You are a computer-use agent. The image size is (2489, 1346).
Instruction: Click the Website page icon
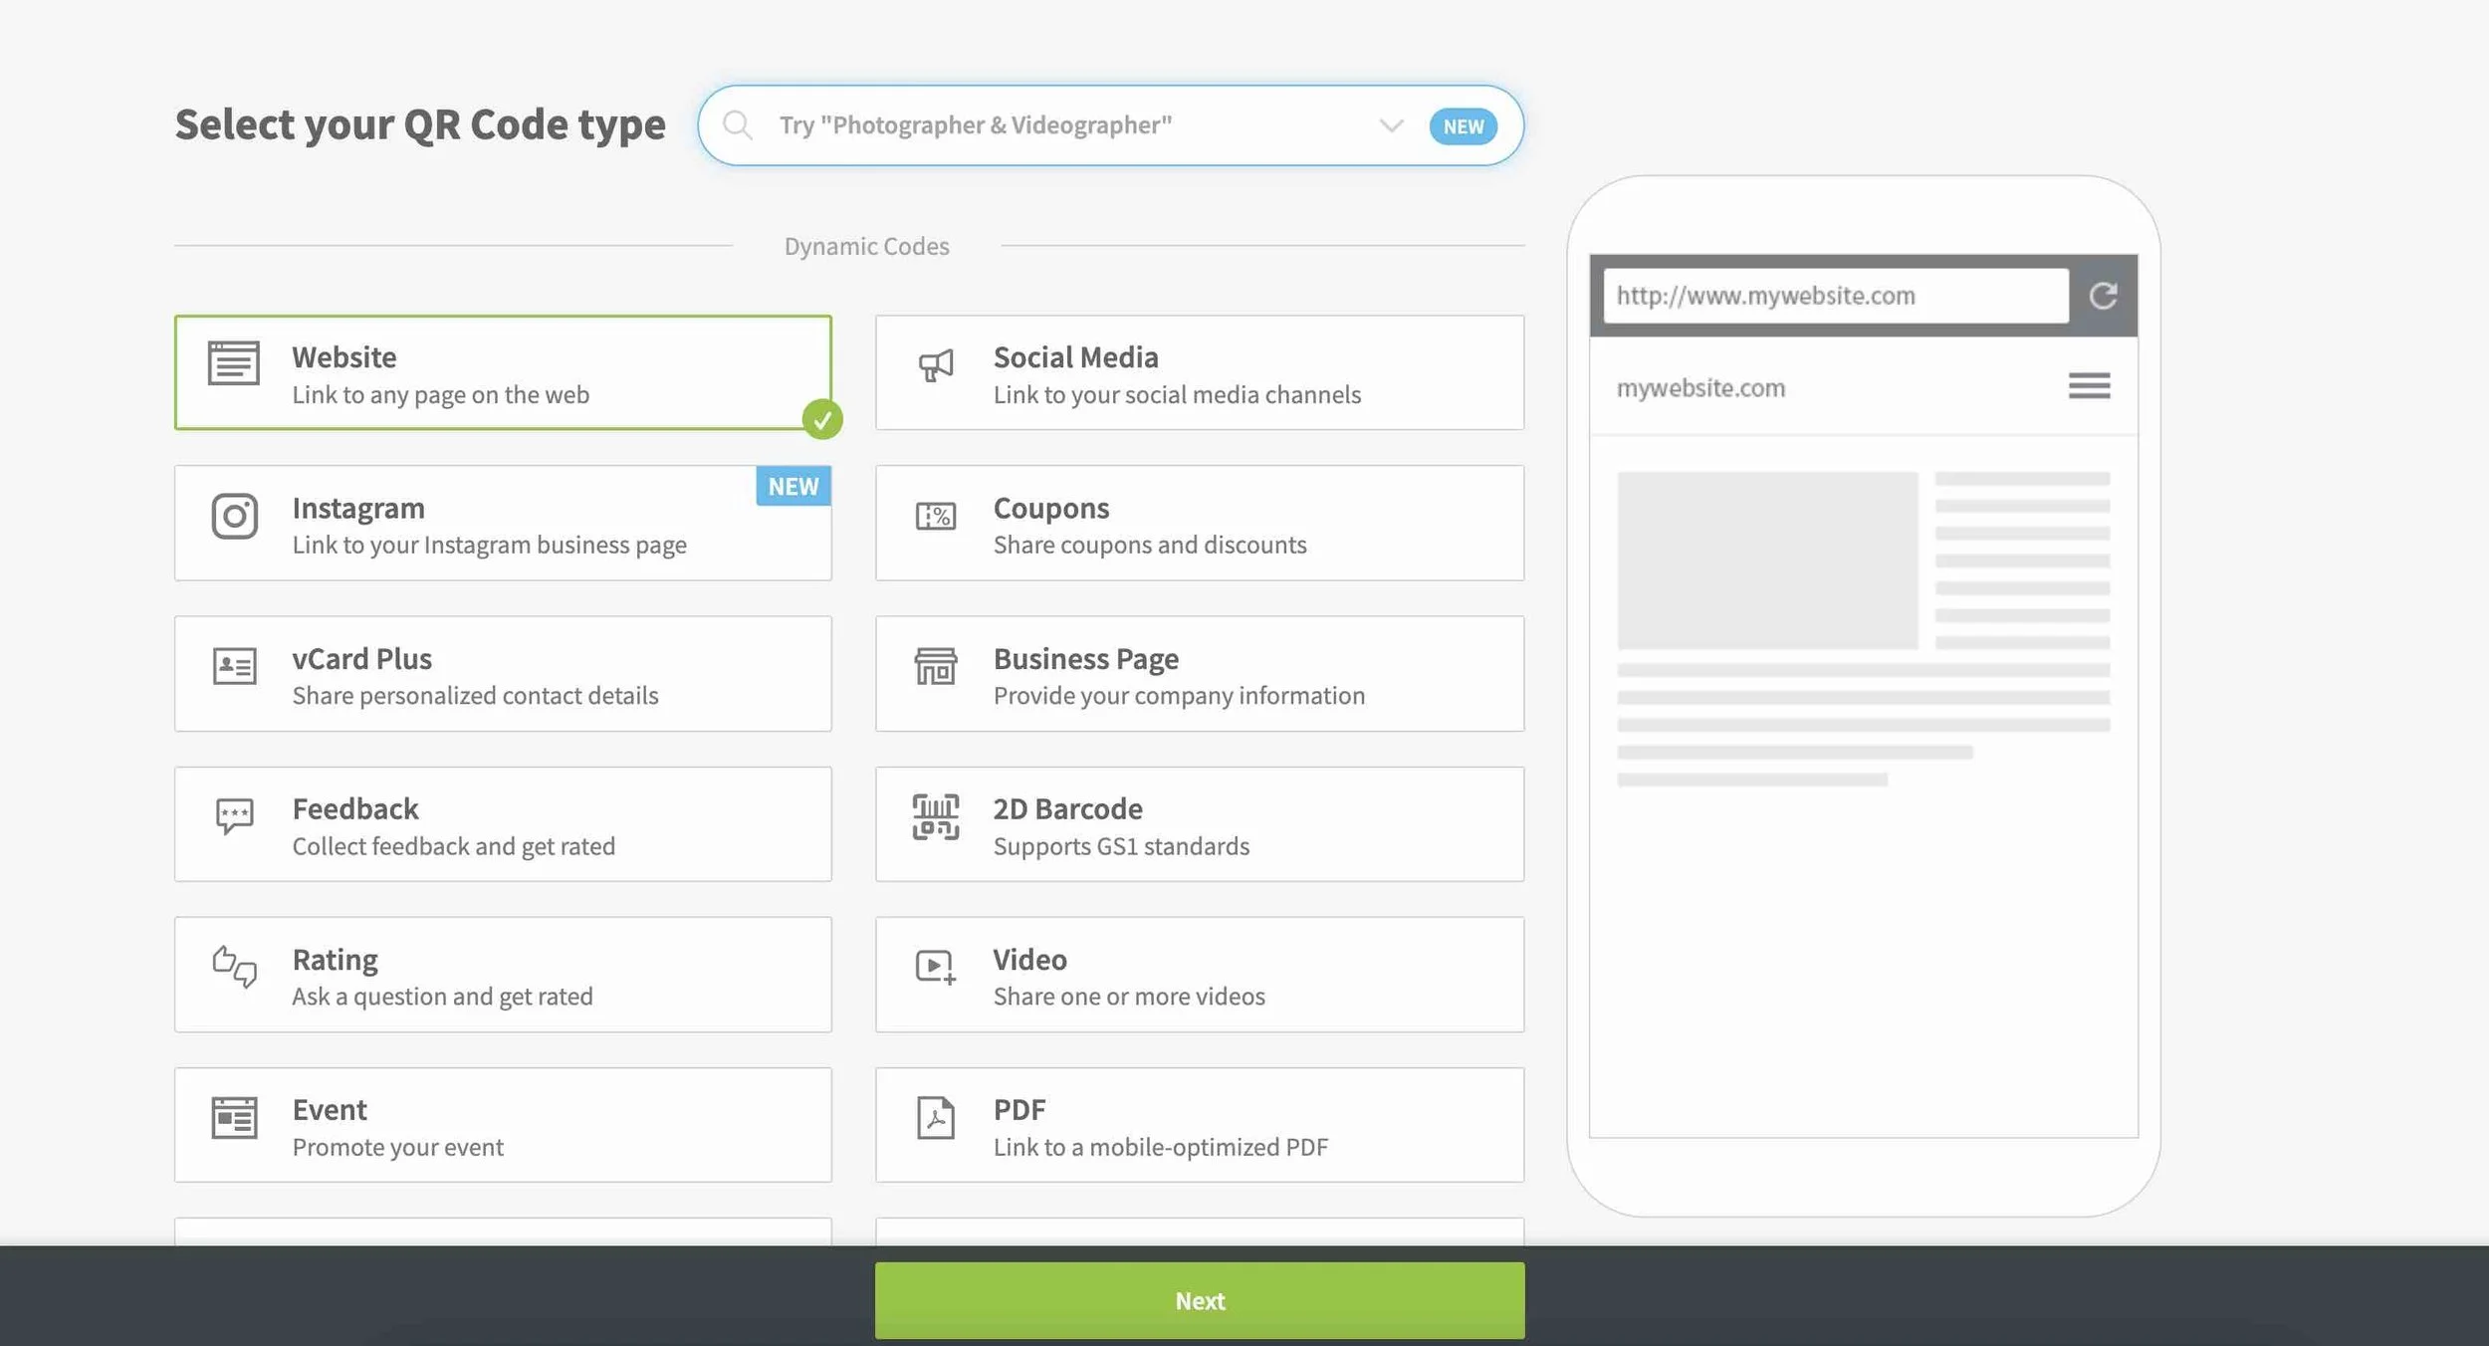click(234, 363)
